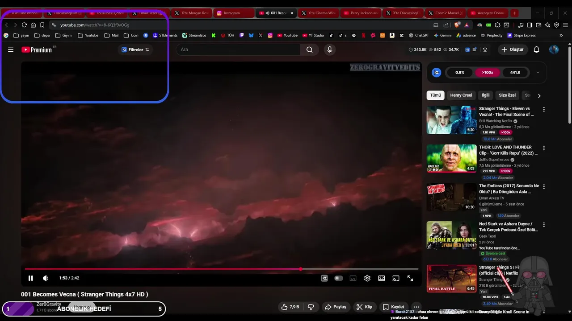The image size is (572, 321).
Task: Select the İlgili chip
Action: point(485,95)
